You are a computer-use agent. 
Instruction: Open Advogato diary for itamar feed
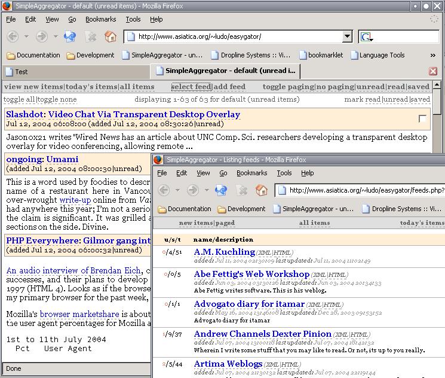pos(249,304)
